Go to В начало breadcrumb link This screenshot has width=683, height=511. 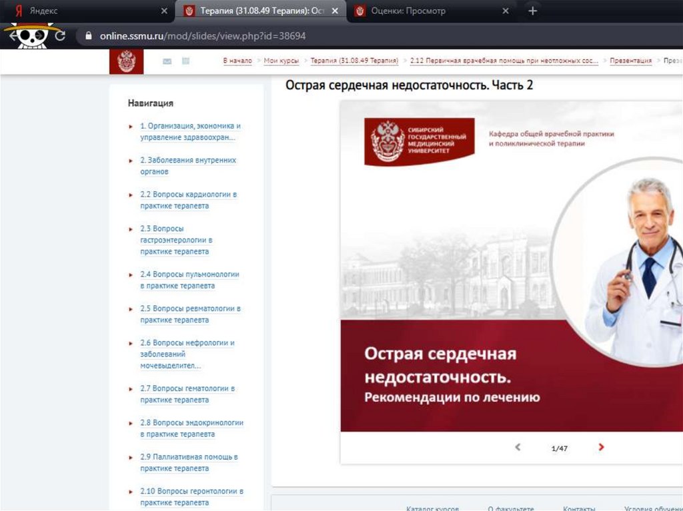click(x=237, y=61)
